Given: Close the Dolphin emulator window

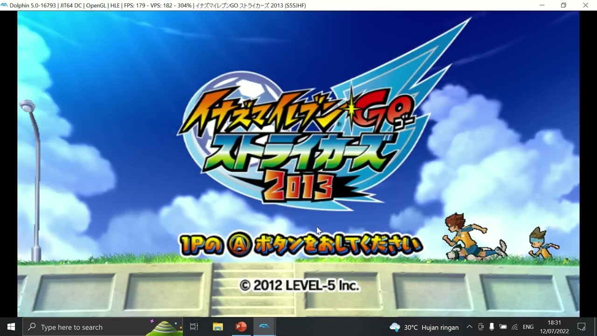Looking at the screenshot, I should coord(586,5).
